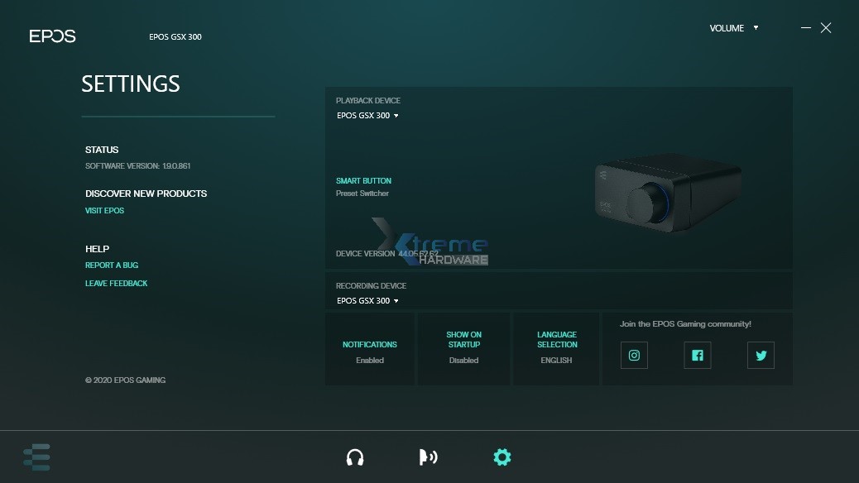Toggle the Notifications Enabled setting

click(370, 351)
